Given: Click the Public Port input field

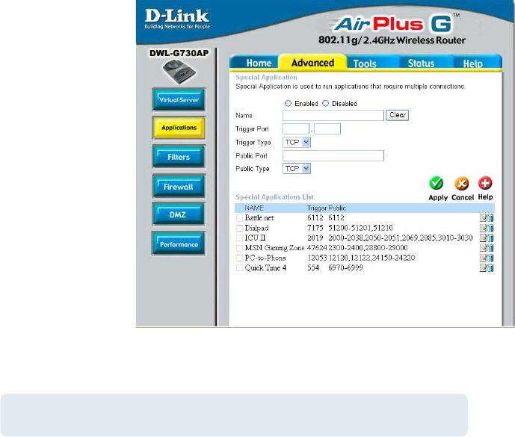Looking at the screenshot, I should tap(333, 155).
